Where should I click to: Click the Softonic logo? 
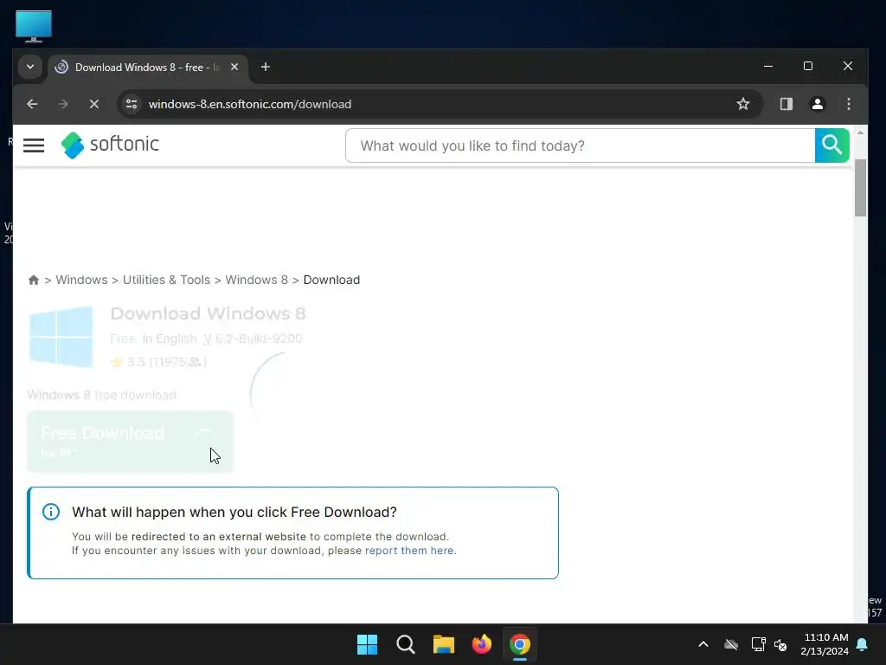[x=110, y=145]
